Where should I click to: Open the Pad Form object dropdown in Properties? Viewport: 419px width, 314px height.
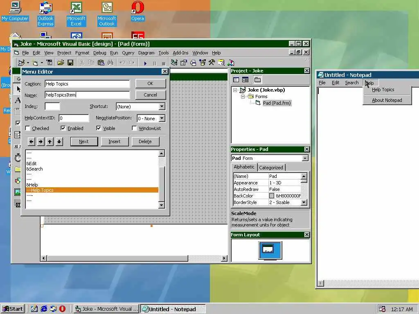click(x=305, y=158)
